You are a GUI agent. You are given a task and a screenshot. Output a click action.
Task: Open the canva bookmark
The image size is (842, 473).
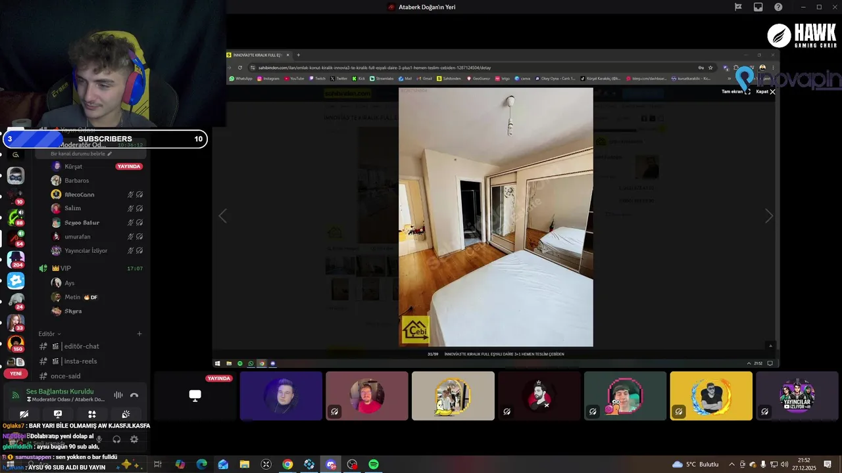point(523,78)
